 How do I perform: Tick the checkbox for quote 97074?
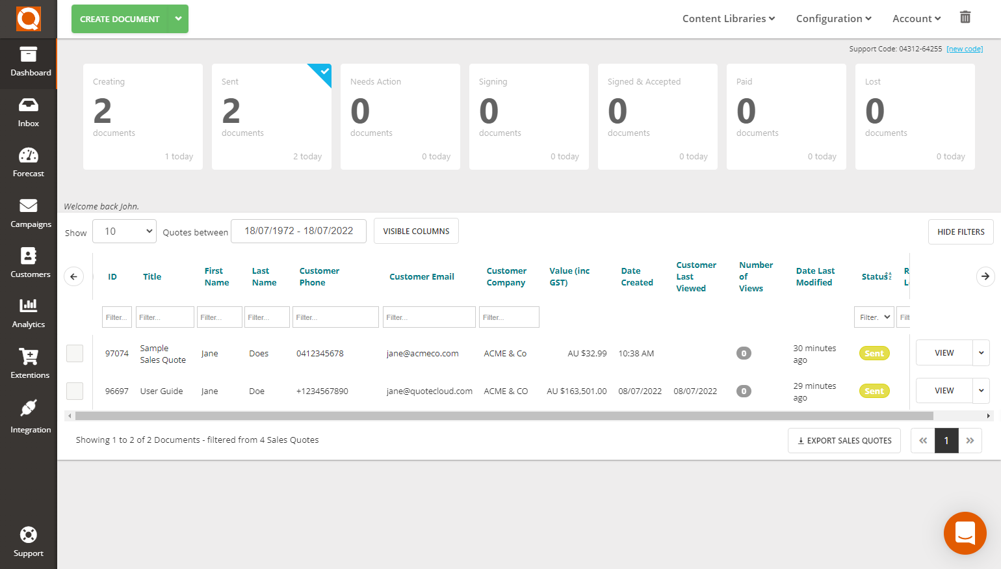tap(75, 353)
